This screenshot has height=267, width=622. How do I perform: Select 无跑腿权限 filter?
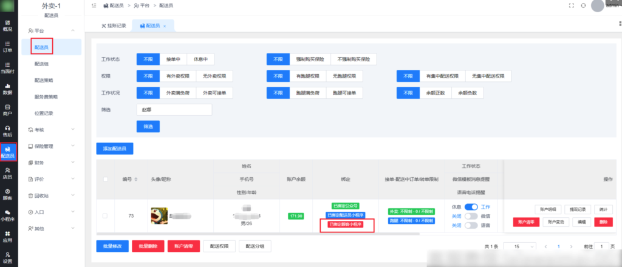pyautogui.click(x=344, y=76)
